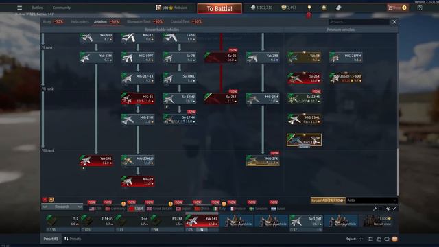Open the Battles menu
Viewport: 439px width, 247px height.
click(37, 8)
